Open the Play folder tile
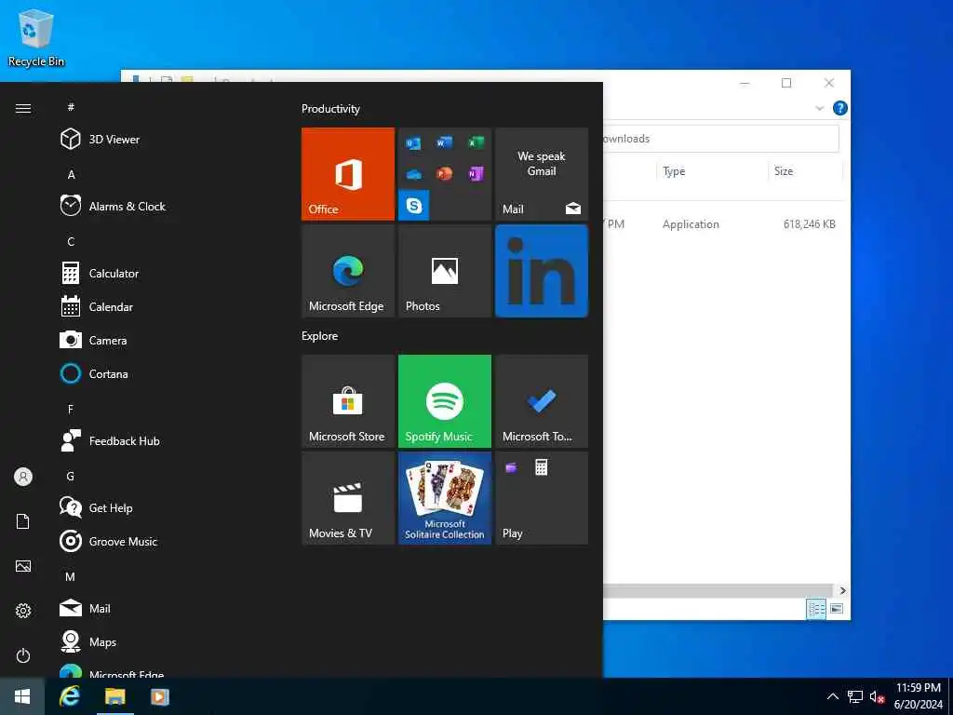Screen dimensions: 953x715 coord(542,498)
